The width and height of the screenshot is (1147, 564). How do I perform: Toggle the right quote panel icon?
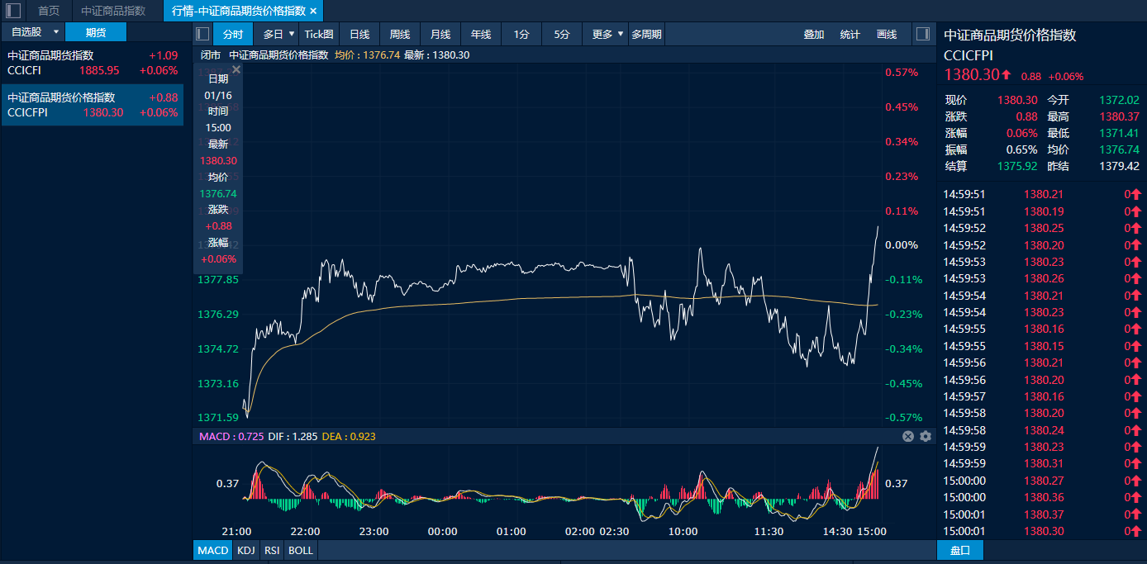(923, 34)
